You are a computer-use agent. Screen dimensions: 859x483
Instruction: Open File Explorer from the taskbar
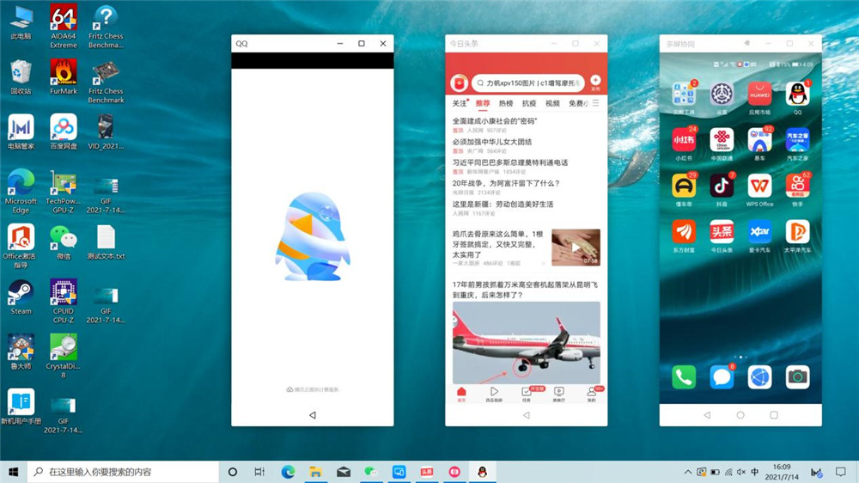click(315, 472)
